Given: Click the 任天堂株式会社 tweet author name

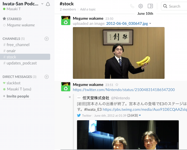Looking at the screenshot, I should 96,98.
